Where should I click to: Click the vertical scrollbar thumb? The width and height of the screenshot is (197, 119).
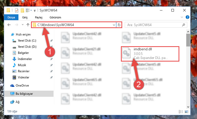pyautogui.click(x=188, y=40)
